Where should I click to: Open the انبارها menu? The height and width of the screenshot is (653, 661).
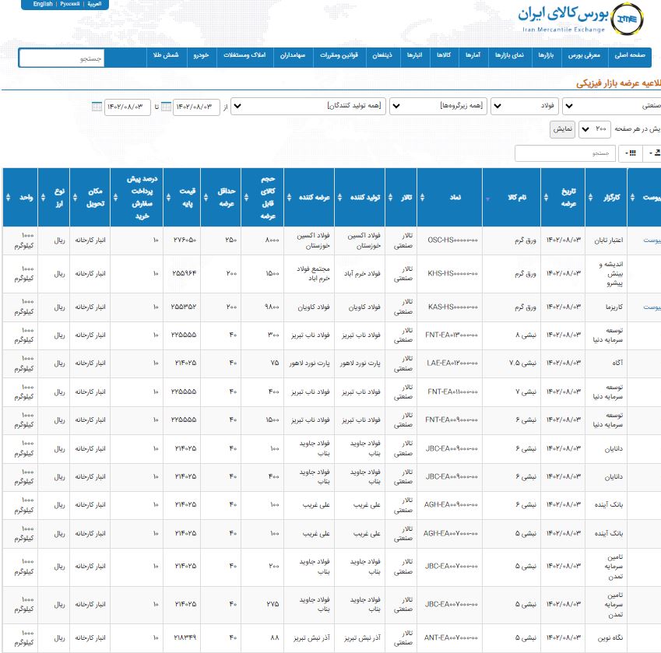(x=414, y=55)
